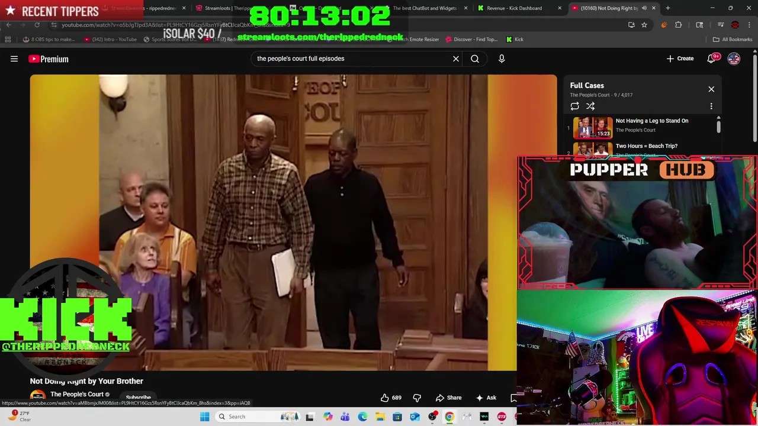Reload the current page
The height and width of the screenshot is (426, 758).
(37, 25)
